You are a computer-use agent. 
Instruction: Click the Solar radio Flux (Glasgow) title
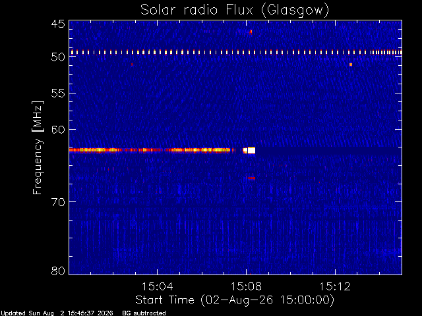235,11
